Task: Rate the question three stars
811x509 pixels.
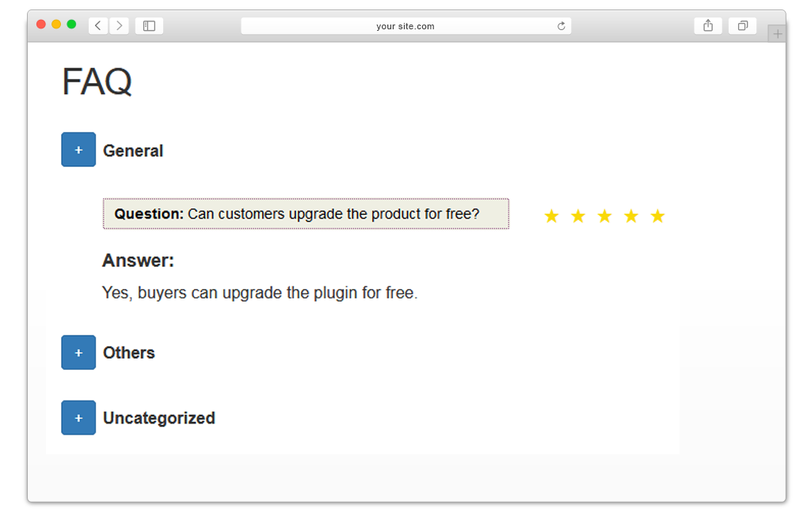Action: [x=604, y=216]
